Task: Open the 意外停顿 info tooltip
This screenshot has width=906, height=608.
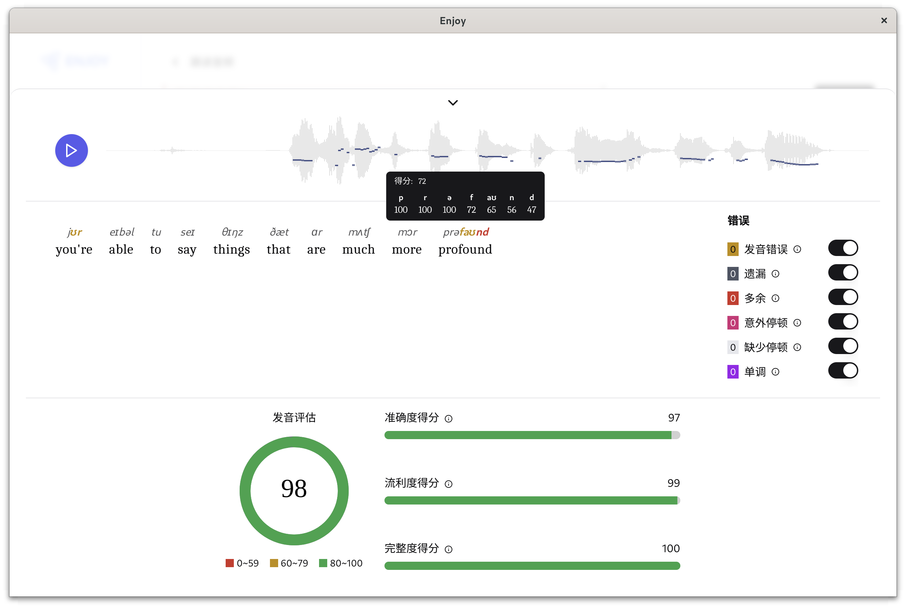Action: tap(798, 323)
